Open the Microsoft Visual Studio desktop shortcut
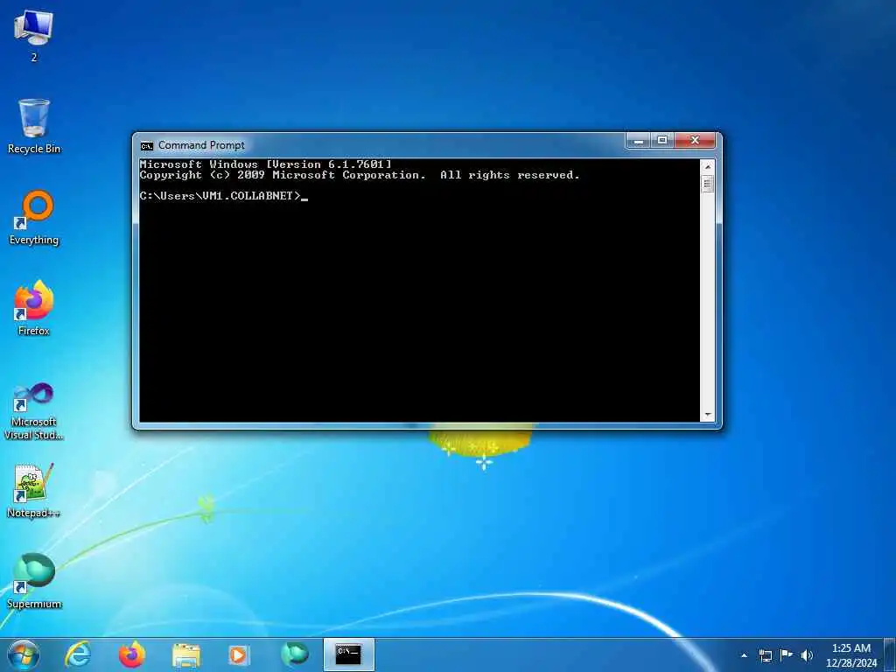This screenshot has height=672, width=896. 34,411
